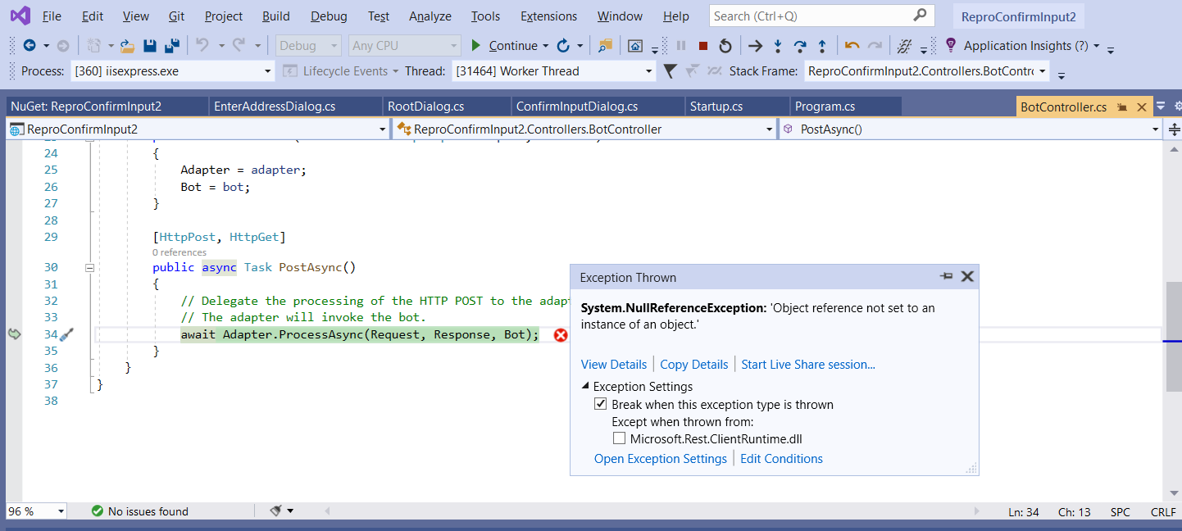Click the Restart debugging circular arrow
1182x531 pixels.
(725, 46)
